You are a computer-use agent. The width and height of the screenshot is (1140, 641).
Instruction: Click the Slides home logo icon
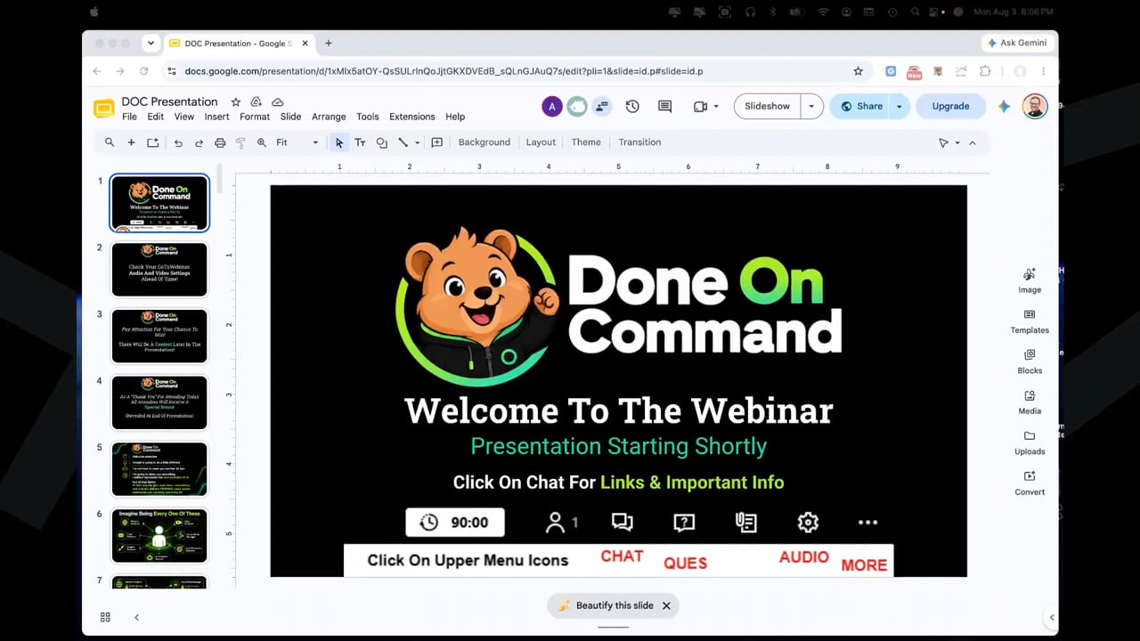click(104, 109)
